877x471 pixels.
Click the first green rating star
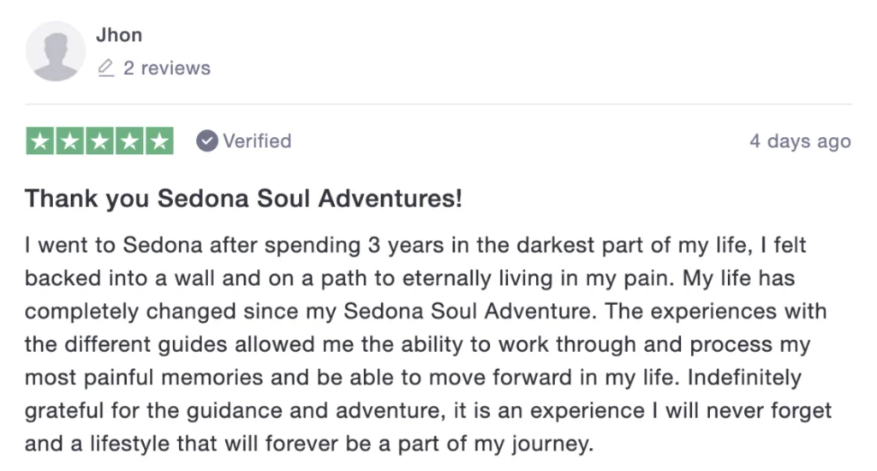(x=40, y=141)
